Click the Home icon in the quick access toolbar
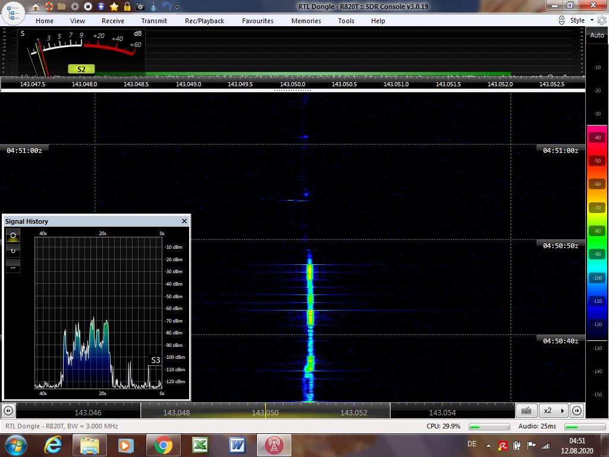609x457 pixels. point(36,6)
